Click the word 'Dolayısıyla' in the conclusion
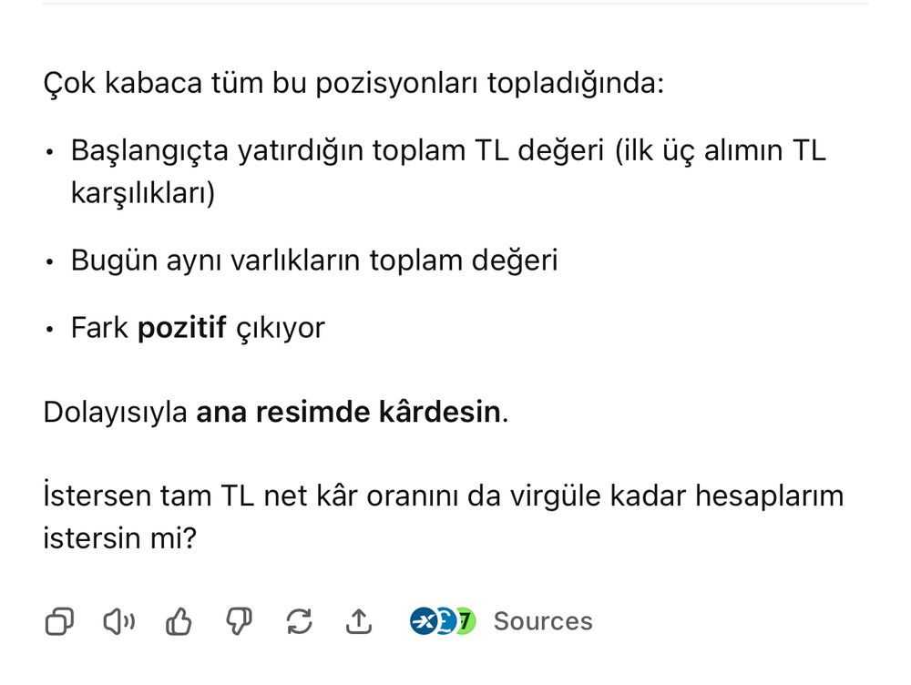The height and width of the screenshot is (685, 911). 115,412
